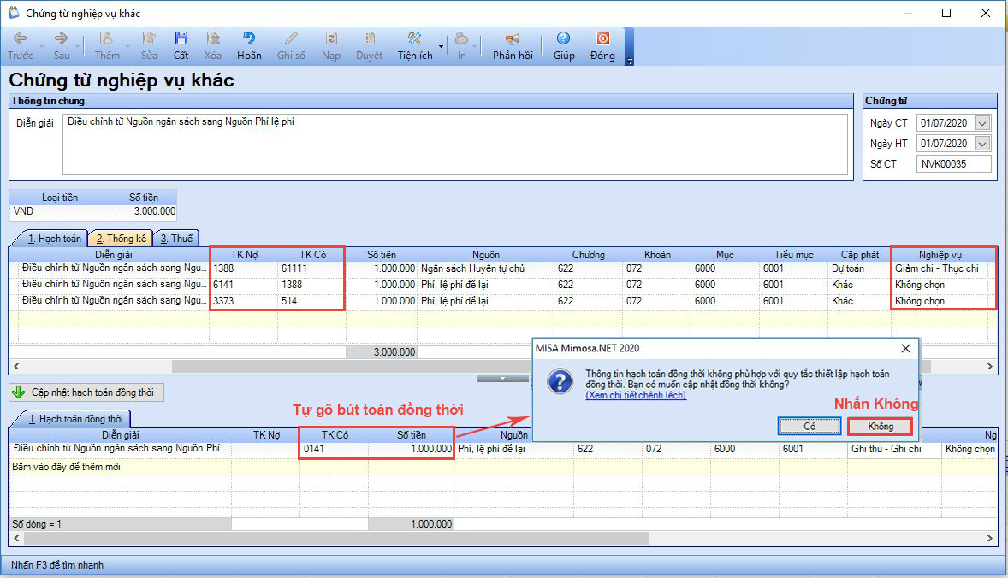Image resolution: width=1008 pixels, height=578 pixels.
Task: Expand the Thêm button dropdown arrow
Action: [x=128, y=47]
